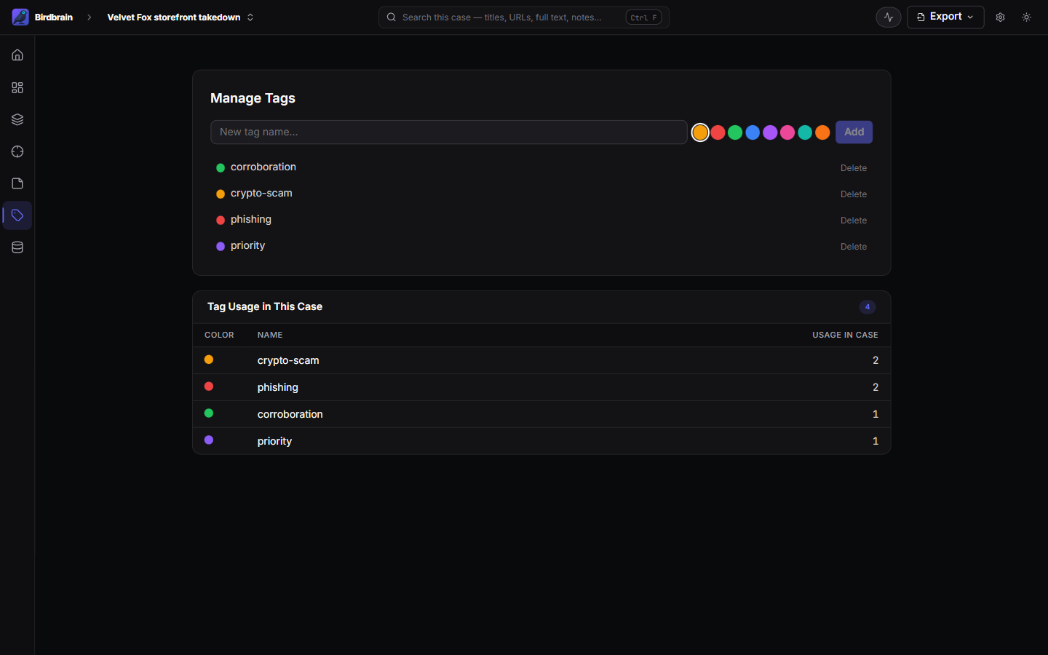Open the Home icon in sidebar
1048x655 pixels.
[x=17, y=55]
